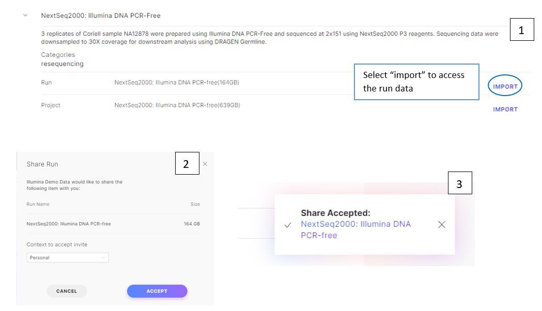
Task: Select the run row in Share Run dialog
Action: pos(113,224)
